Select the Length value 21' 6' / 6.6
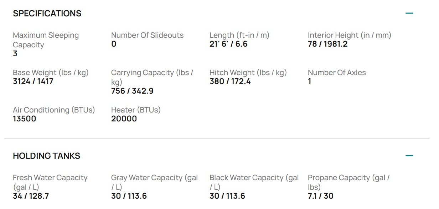Image resolution: width=439 pixels, height=209 pixels. click(228, 44)
